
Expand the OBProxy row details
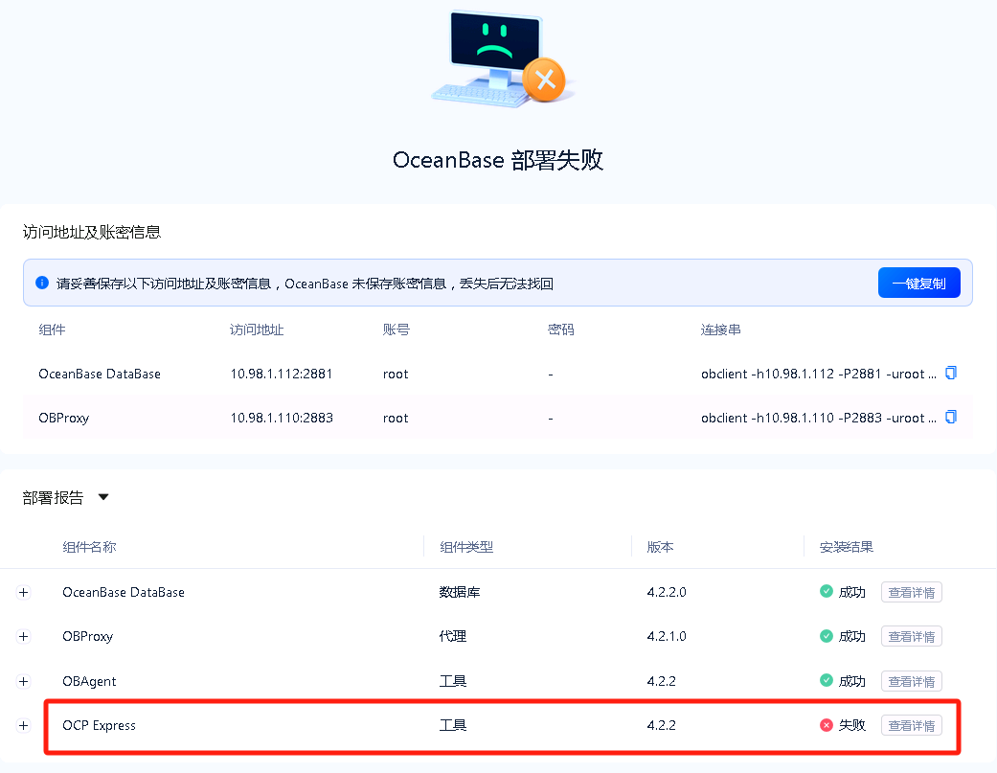(x=23, y=636)
